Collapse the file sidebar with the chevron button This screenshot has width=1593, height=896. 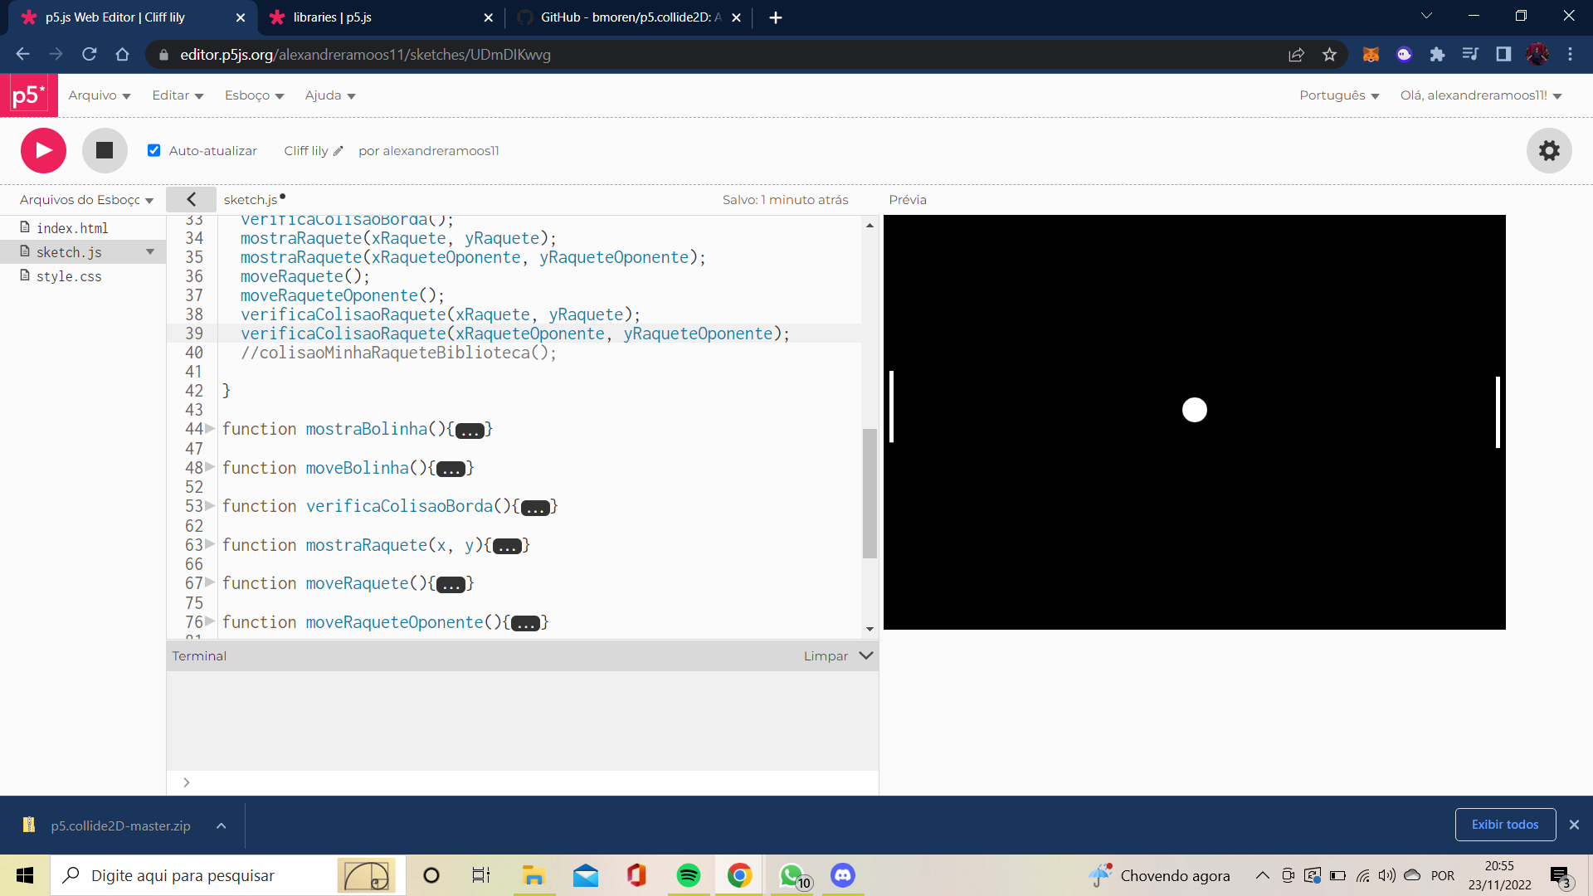(x=191, y=199)
